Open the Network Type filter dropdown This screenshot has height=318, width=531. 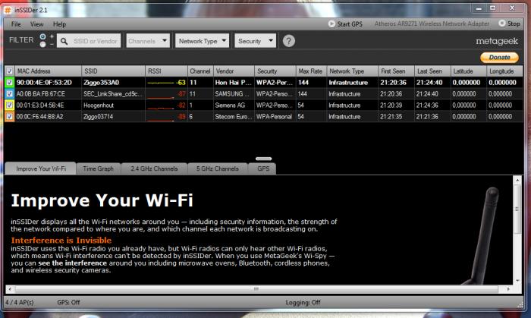click(x=202, y=41)
